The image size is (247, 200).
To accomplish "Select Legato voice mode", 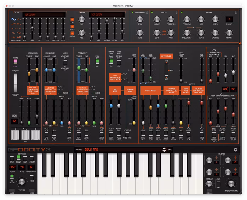I will (x=31, y=158).
